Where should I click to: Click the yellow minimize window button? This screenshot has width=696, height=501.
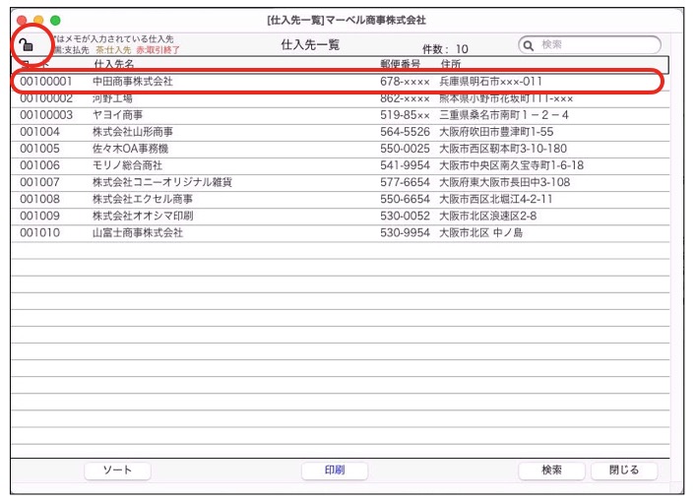(37, 20)
